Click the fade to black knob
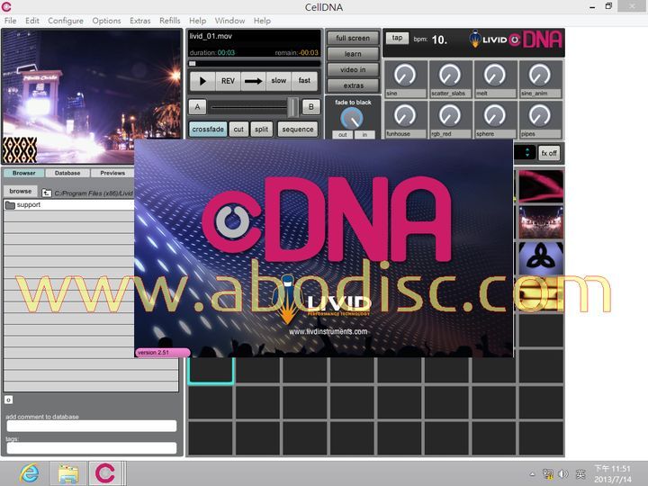Image resolution: width=648 pixels, height=486 pixels. [x=352, y=117]
